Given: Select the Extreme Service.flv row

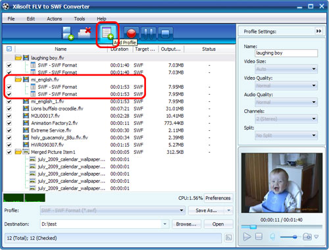Looking at the screenshot, I should (118, 130).
